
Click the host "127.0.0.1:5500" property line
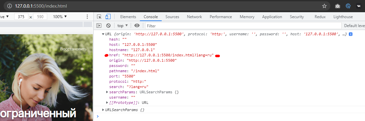pyautogui.click(x=133, y=45)
